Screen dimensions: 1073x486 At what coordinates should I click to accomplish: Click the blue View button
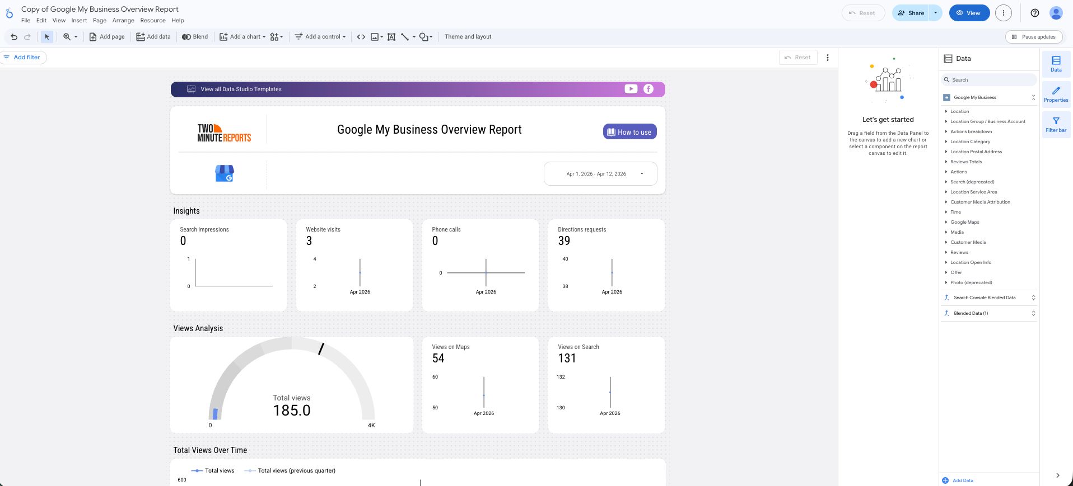point(969,13)
